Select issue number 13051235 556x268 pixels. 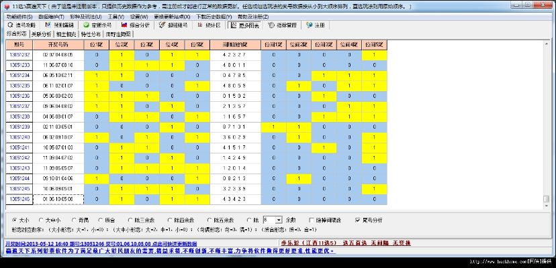click(19, 86)
